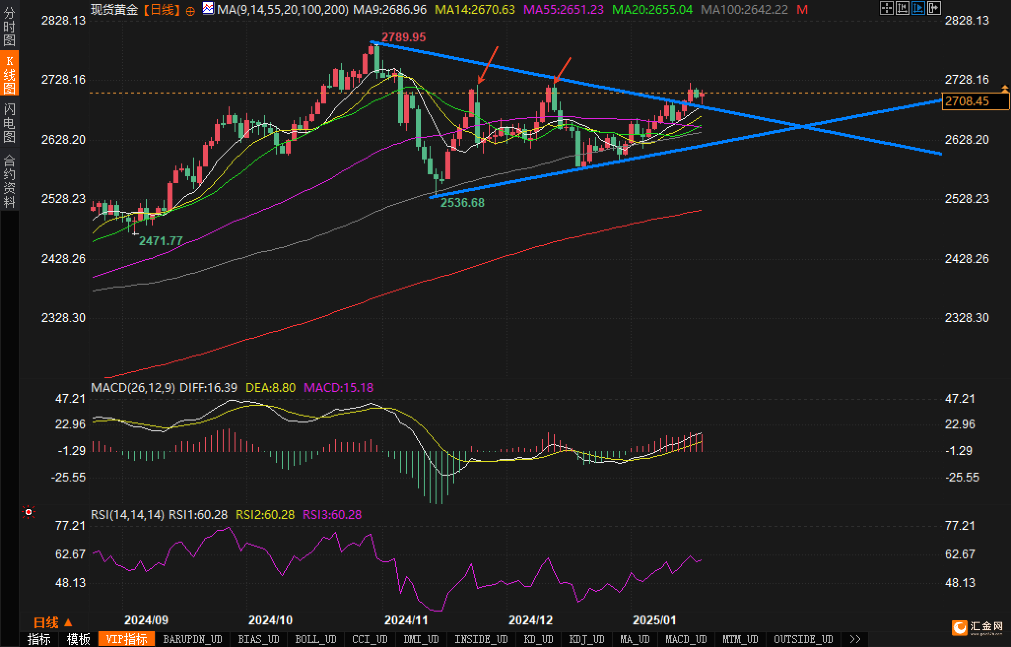Click the 2025/01 date on time axis

point(654,620)
